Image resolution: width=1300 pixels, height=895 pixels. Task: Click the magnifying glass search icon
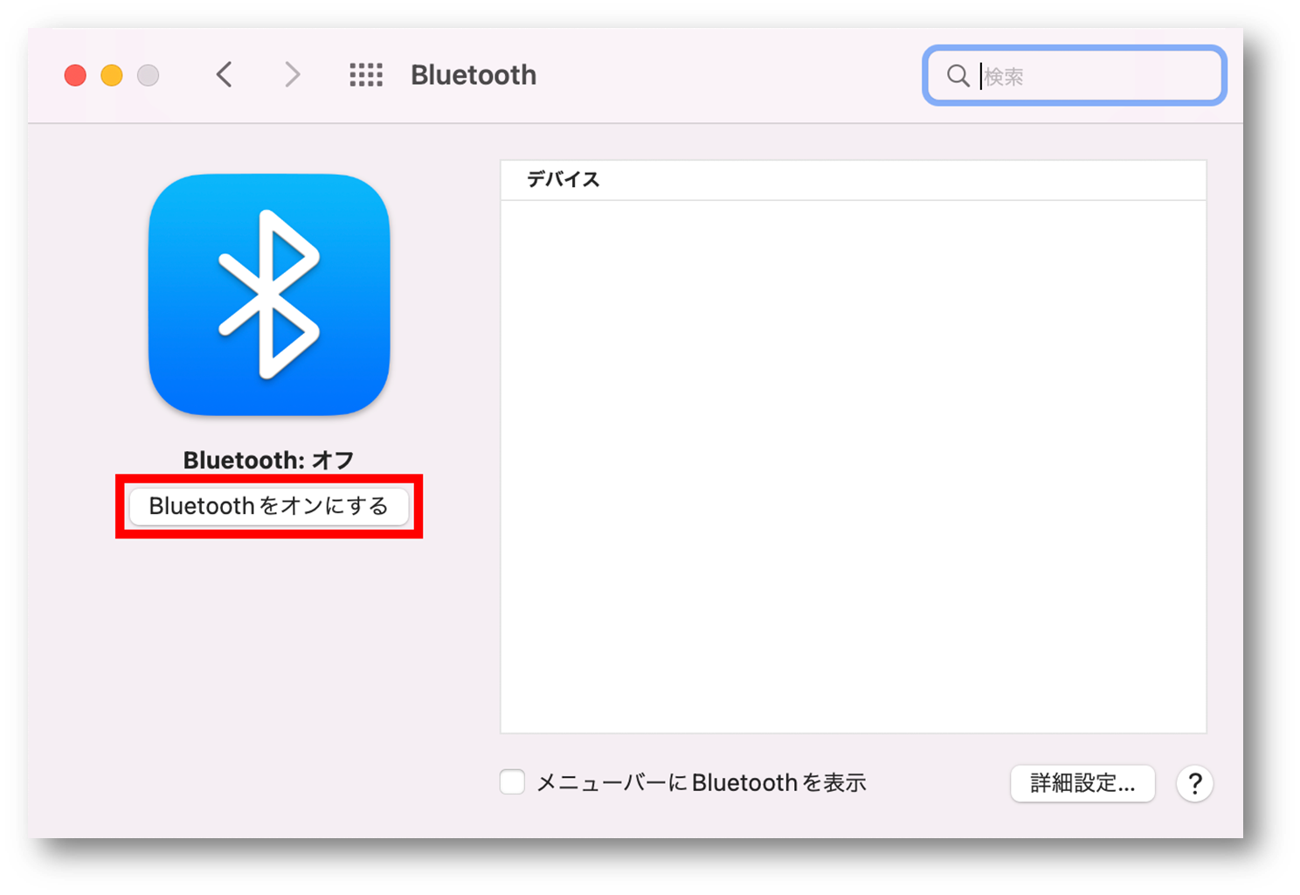click(958, 76)
